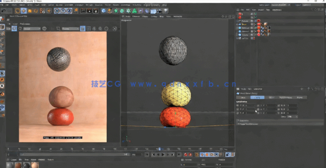Open the rotation Order dropdown
Viewport: 326px width, 168px height.
coord(292,117)
